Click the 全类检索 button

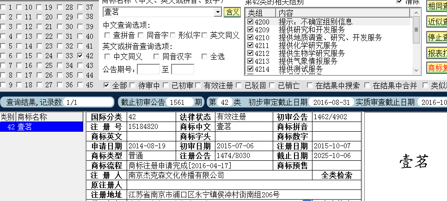point(337,175)
